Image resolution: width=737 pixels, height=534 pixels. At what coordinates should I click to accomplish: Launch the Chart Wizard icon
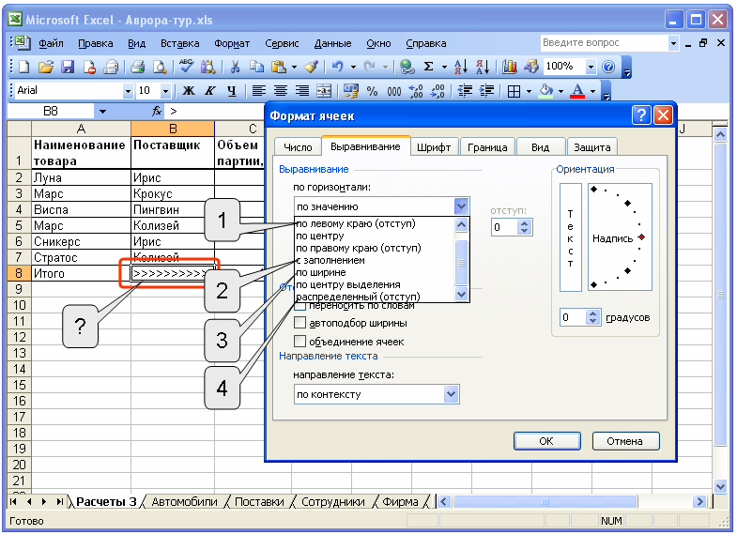(509, 68)
